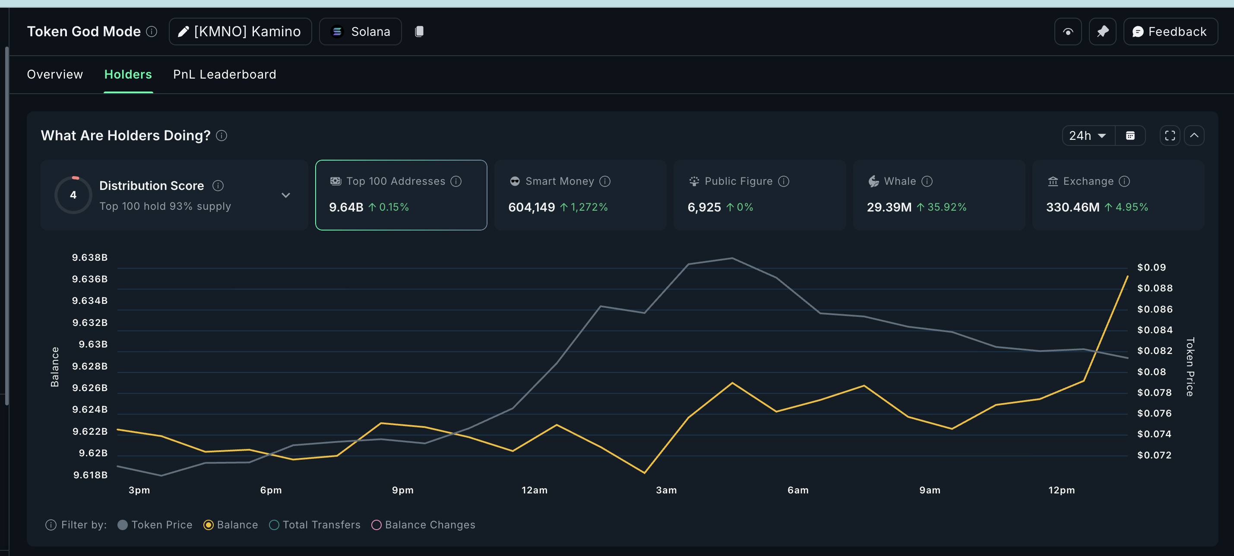The height and width of the screenshot is (556, 1234).
Task: Click info icon next to Whale
Action: pyautogui.click(x=927, y=181)
